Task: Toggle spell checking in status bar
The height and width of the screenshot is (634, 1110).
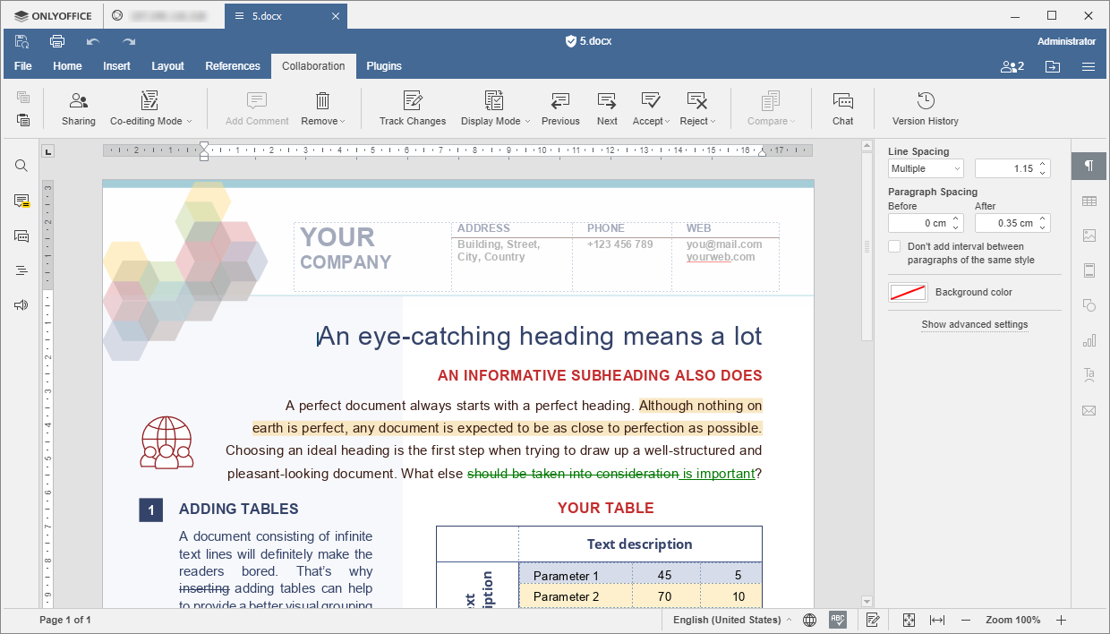Action: (x=838, y=620)
